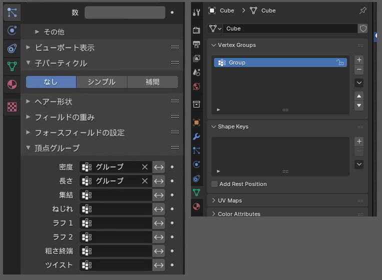The height and width of the screenshot is (280, 382).
Task: Open the World properties globe tab
Action: [x=196, y=86]
